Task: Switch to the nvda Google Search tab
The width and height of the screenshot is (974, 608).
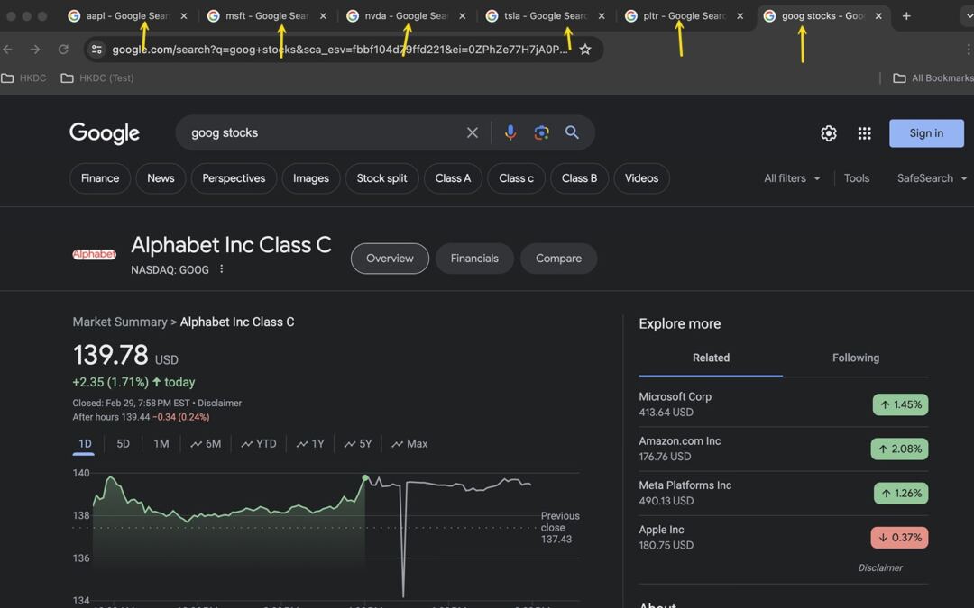Action: tap(405, 16)
